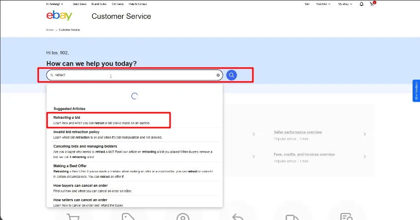Click the magnifier icon inside the search box
Image resolution: width=420 pixels, height=220 pixels.
click(x=52, y=75)
